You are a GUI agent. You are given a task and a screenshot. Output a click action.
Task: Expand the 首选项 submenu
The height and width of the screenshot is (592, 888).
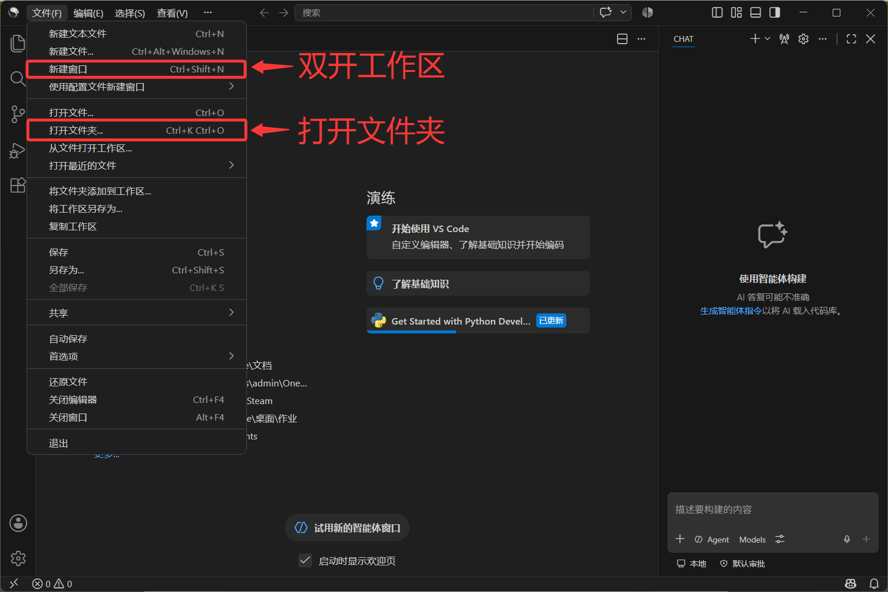coord(137,356)
